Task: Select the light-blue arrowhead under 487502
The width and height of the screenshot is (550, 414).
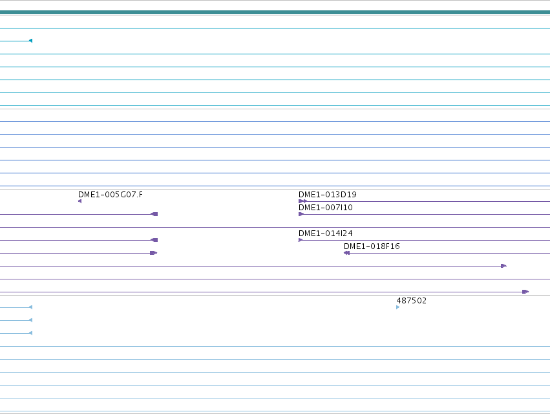Action: (397, 307)
